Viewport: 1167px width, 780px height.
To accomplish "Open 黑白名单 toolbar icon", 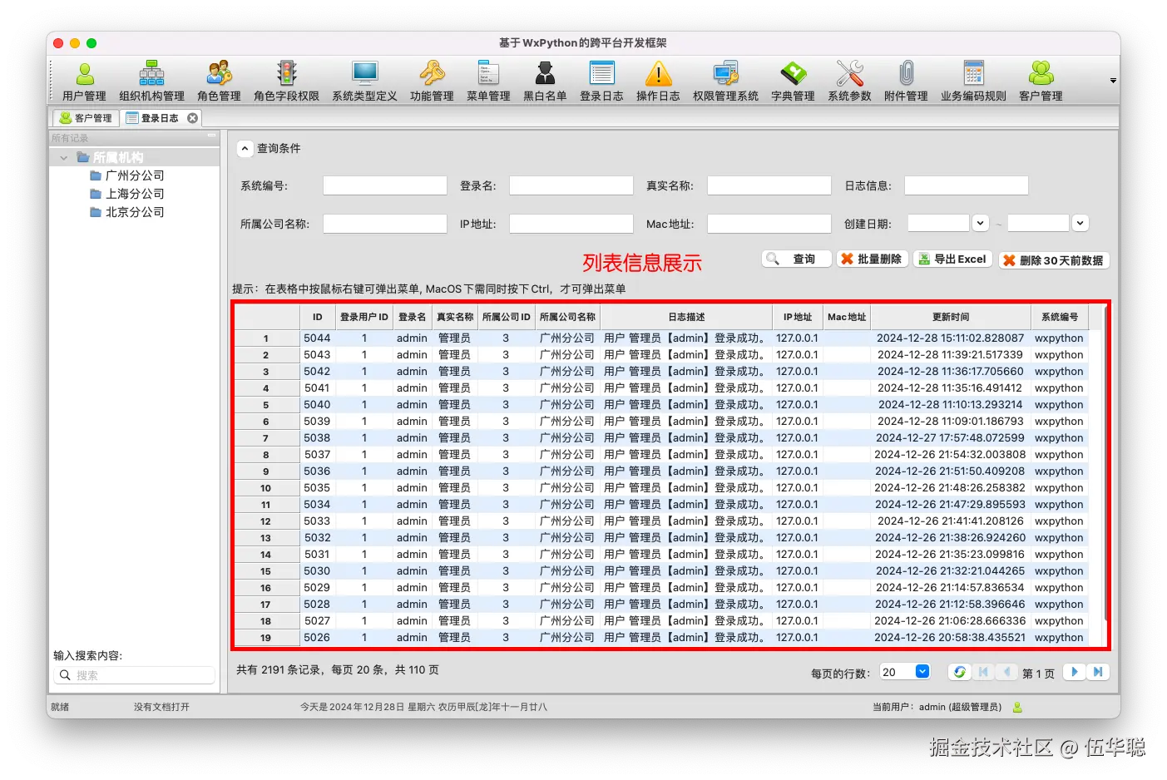I will tap(545, 81).
